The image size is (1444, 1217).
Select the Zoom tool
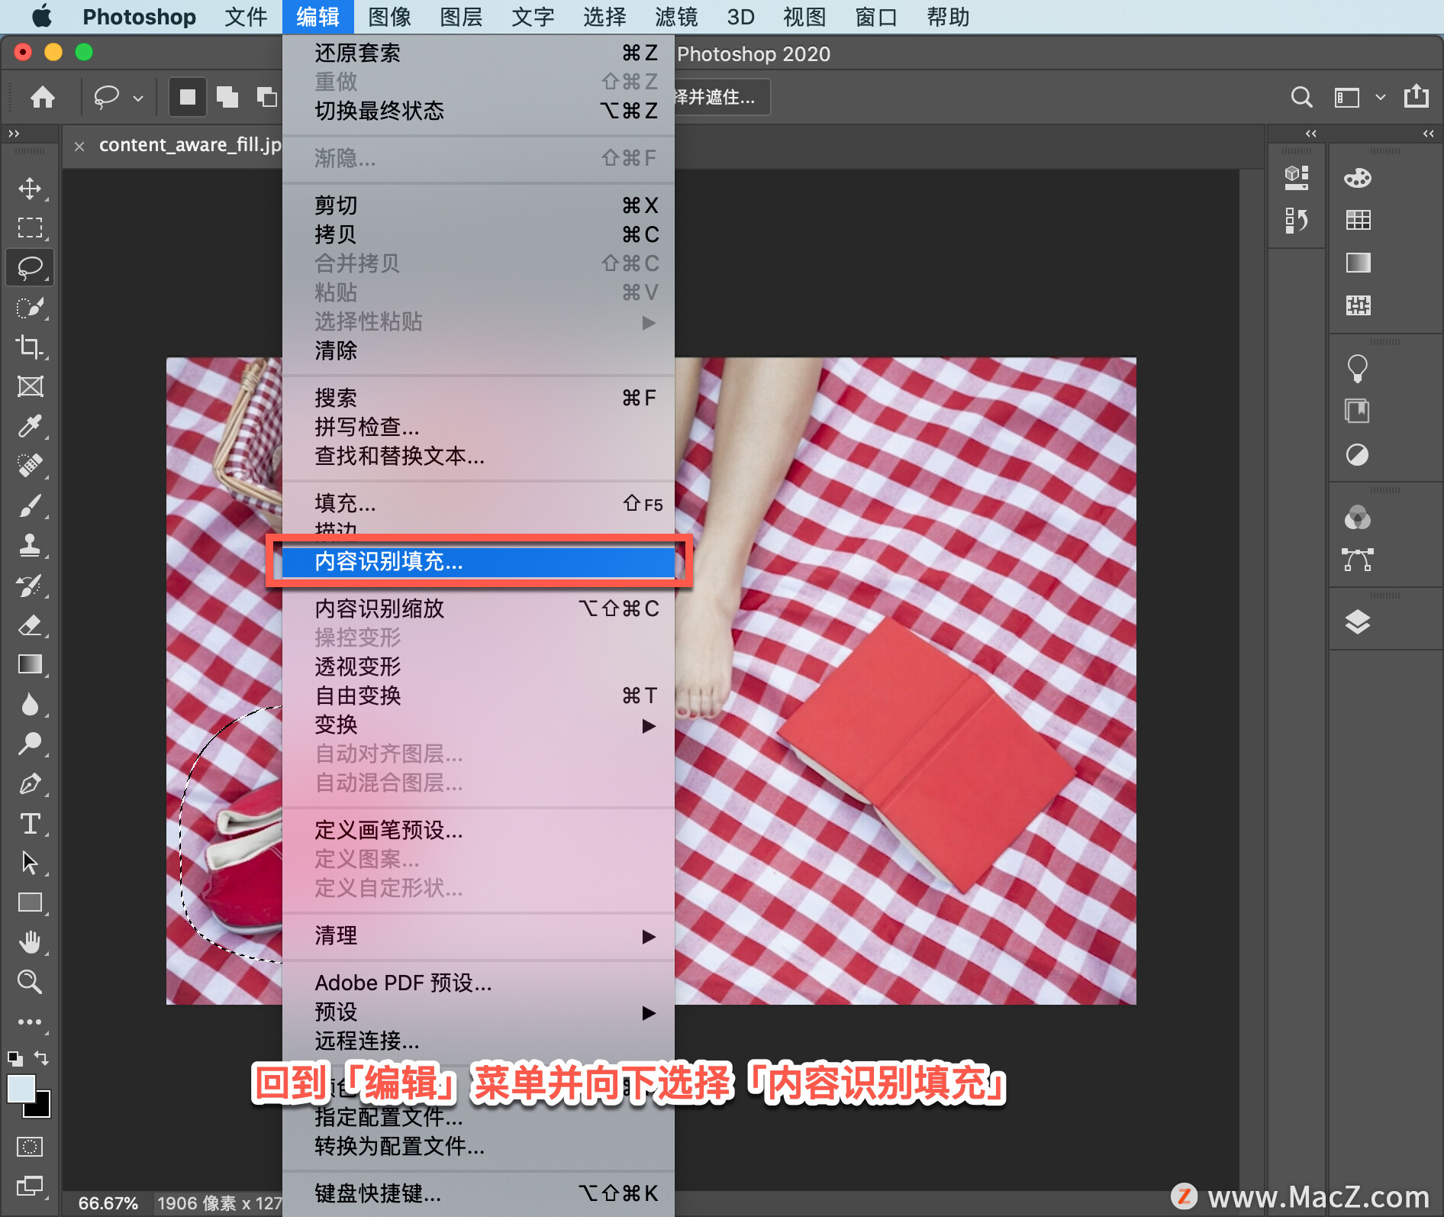click(30, 981)
